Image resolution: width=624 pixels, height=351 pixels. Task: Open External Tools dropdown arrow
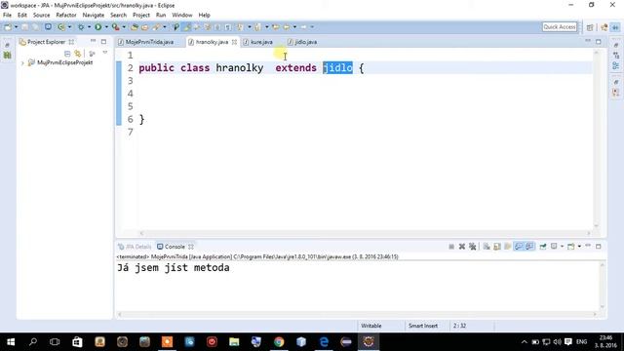(x=124, y=27)
